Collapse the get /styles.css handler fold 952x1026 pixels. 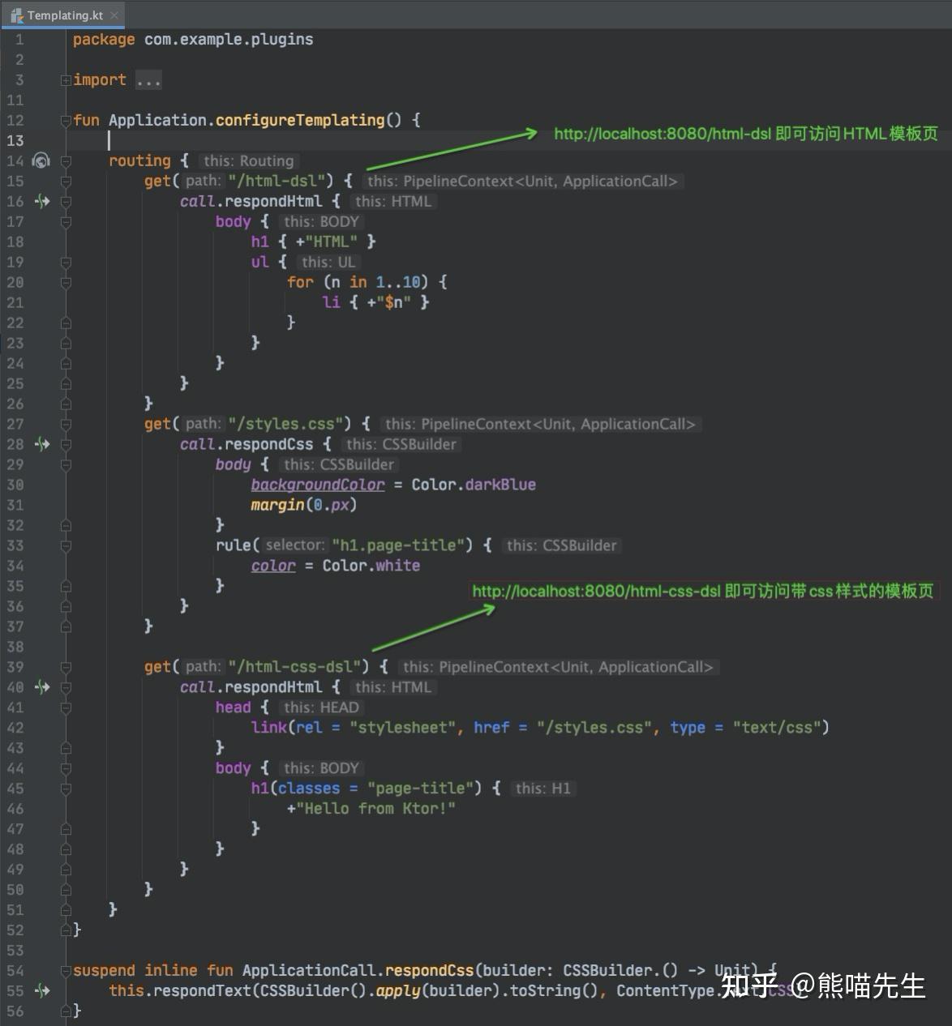(x=65, y=424)
